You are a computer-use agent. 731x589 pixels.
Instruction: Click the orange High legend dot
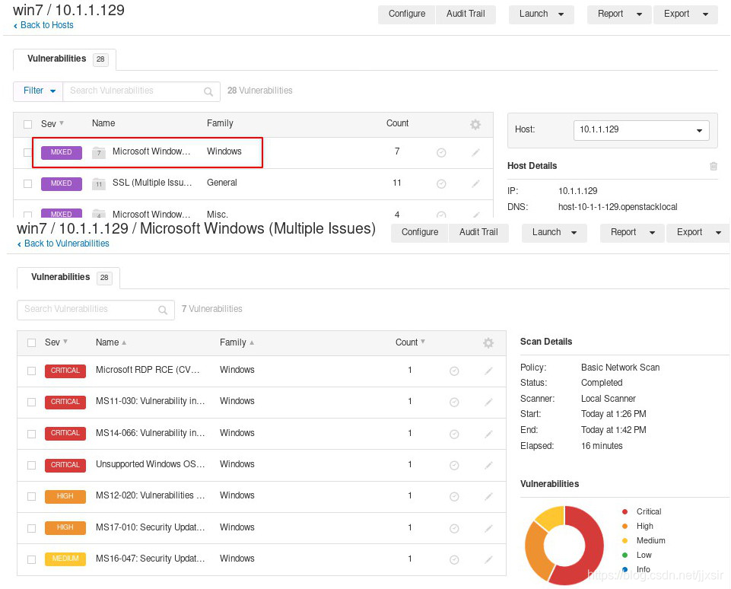tap(625, 526)
